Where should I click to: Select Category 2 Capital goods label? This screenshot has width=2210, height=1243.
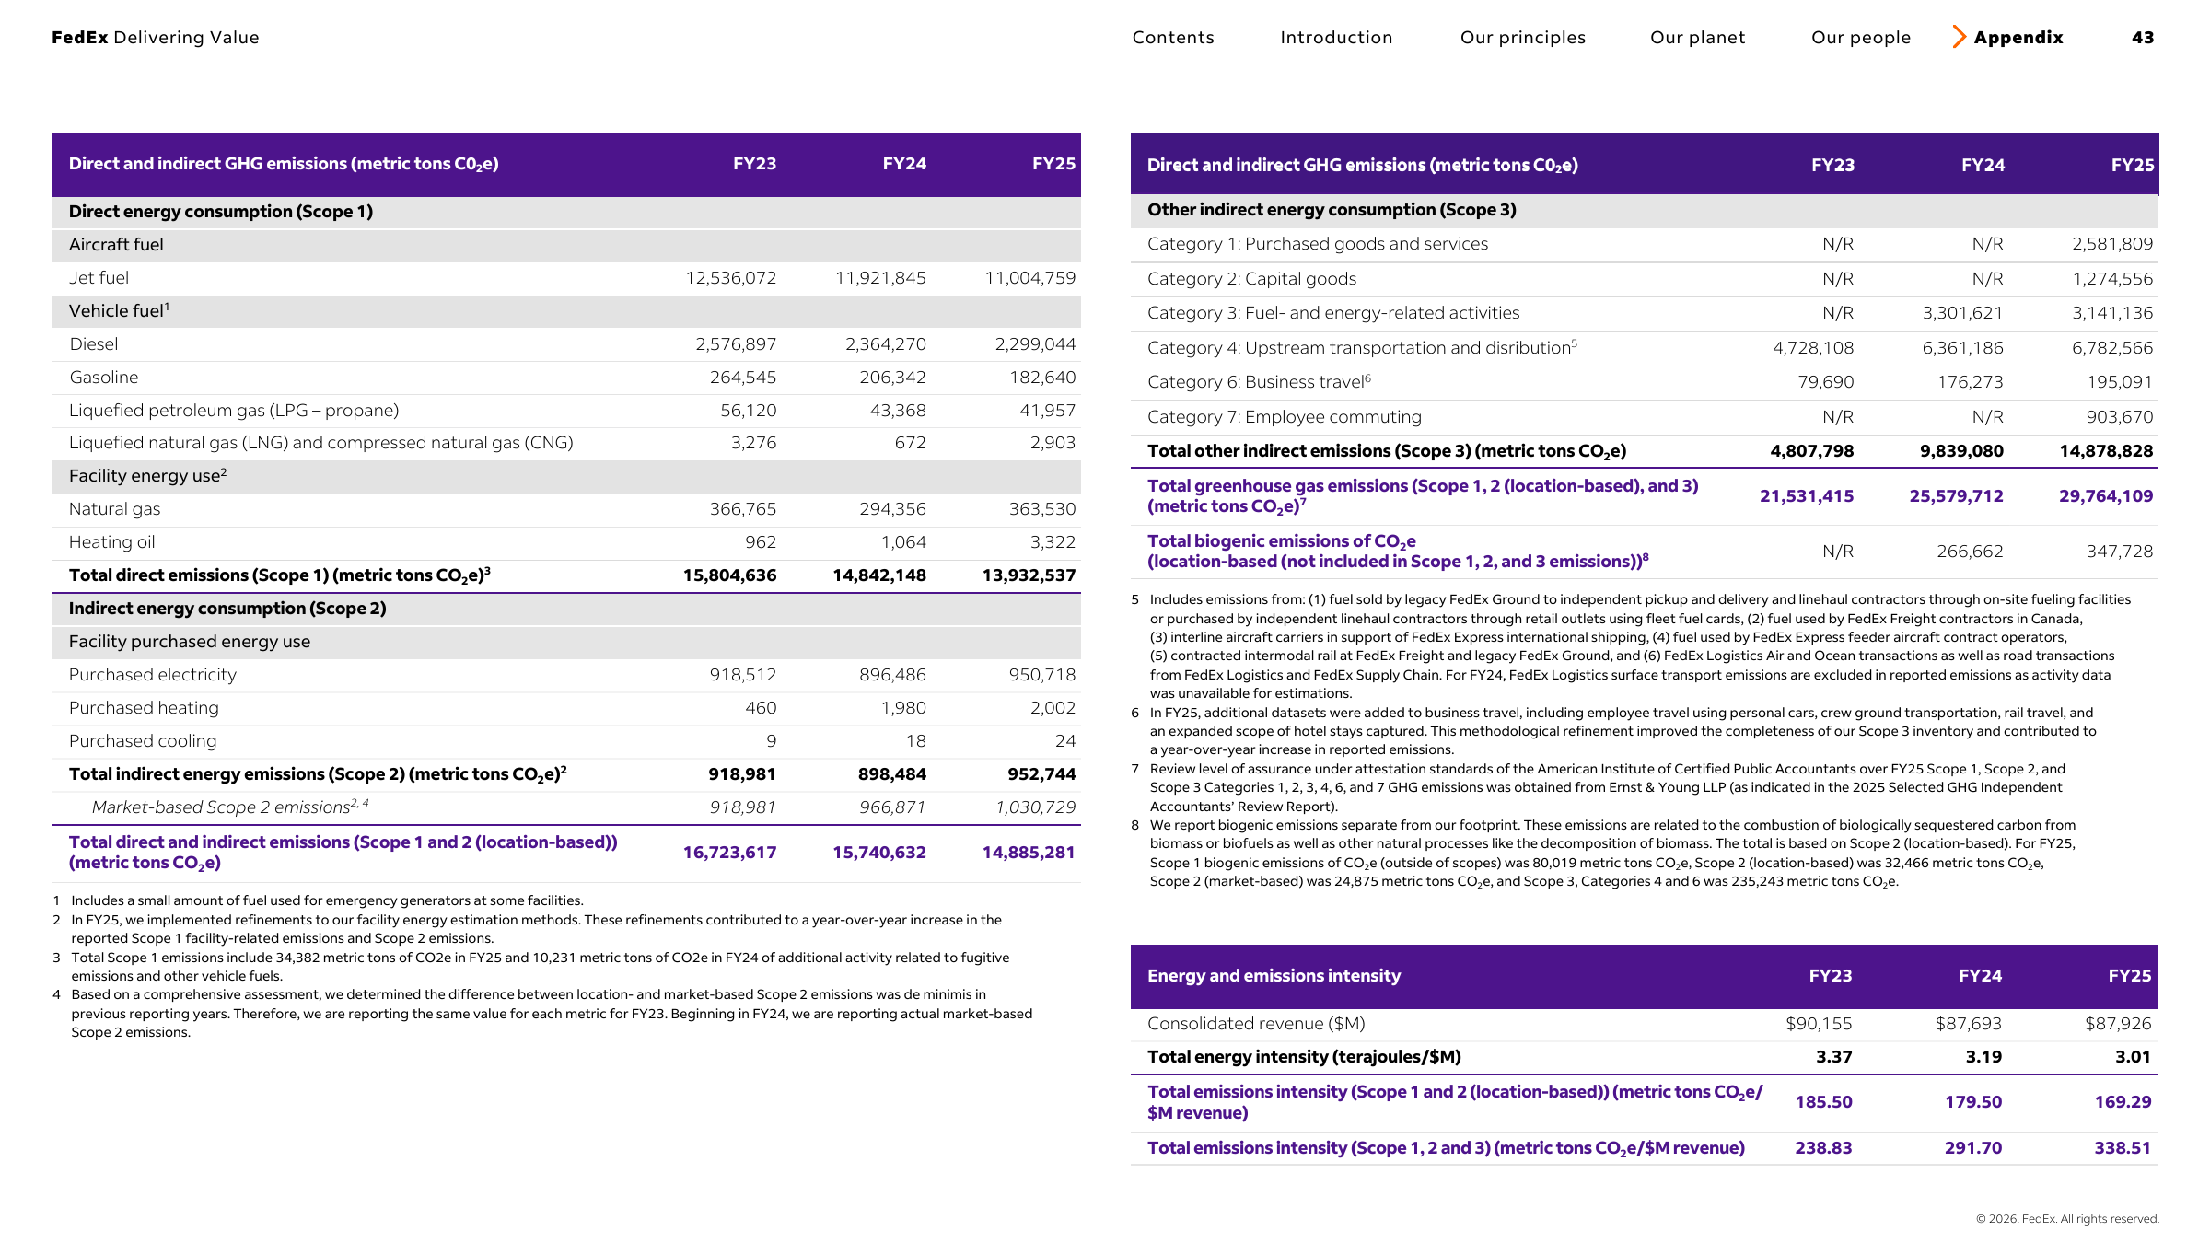pos(1252,279)
